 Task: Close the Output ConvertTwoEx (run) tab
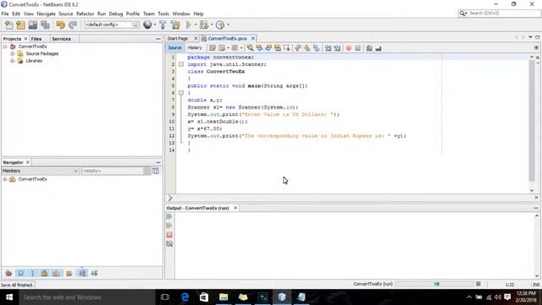tap(235, 208)
